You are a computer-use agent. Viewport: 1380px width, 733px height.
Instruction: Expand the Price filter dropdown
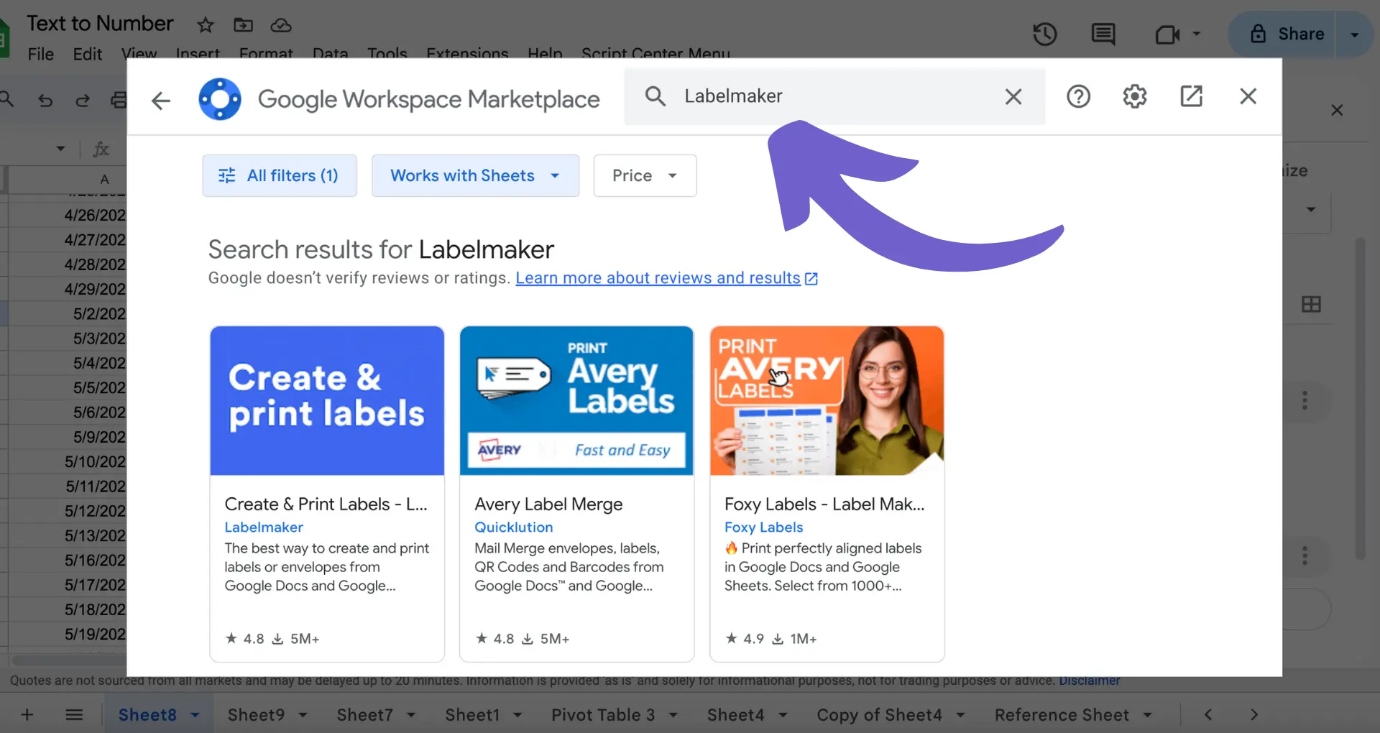645,175
